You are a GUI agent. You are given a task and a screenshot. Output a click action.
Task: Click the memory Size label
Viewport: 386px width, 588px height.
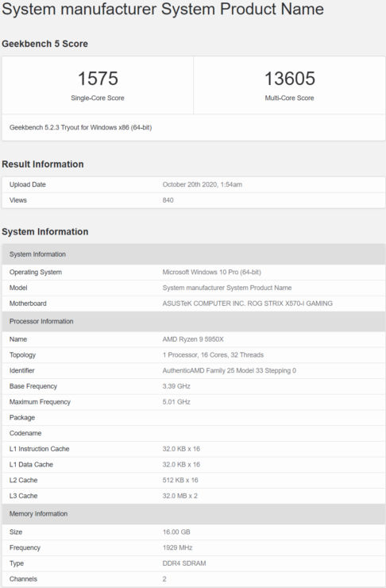(16, 532)
